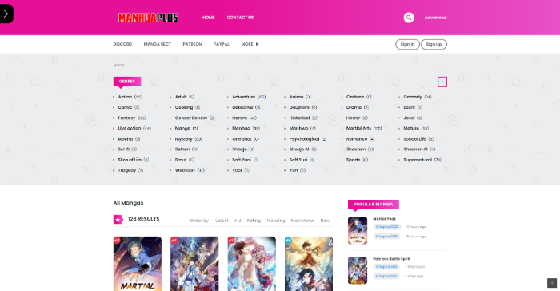Expand the side panel arrow tab
Viewport: 560px width, 291px height.
[x=6, y=14]
